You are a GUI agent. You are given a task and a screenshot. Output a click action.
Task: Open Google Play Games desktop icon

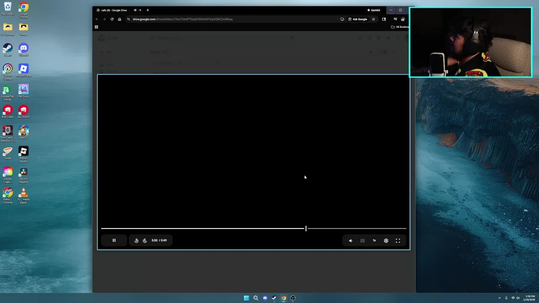coord(8,93)
